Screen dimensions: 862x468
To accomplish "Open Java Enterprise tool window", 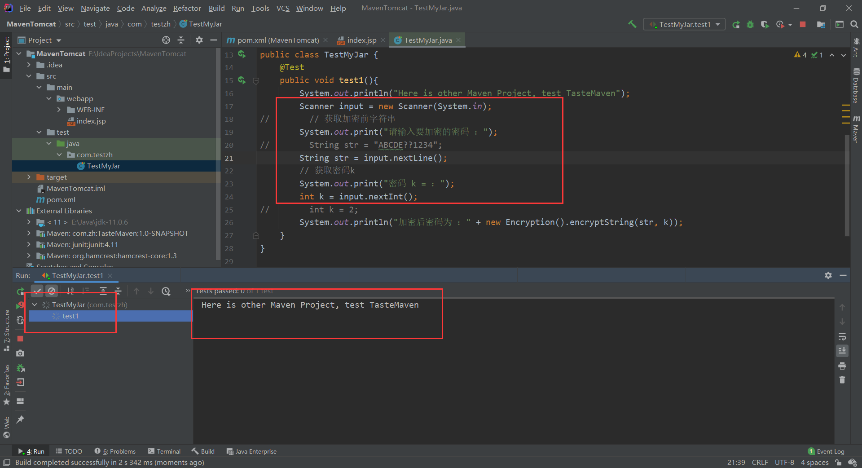I will point(251,451).
